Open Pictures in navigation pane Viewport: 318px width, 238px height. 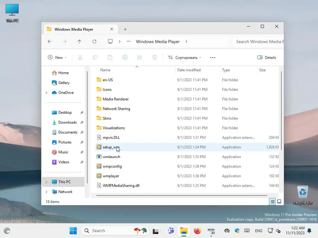(65, 142)
